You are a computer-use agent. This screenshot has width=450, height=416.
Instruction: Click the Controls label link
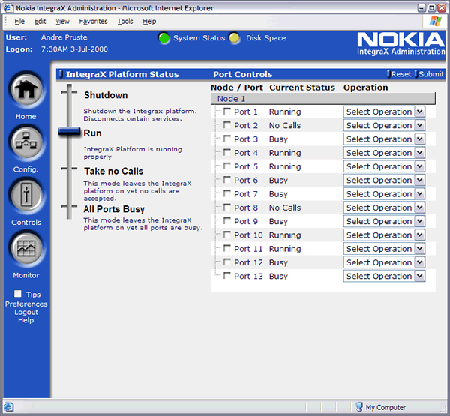pyautogui.click(x=26, y=223)
